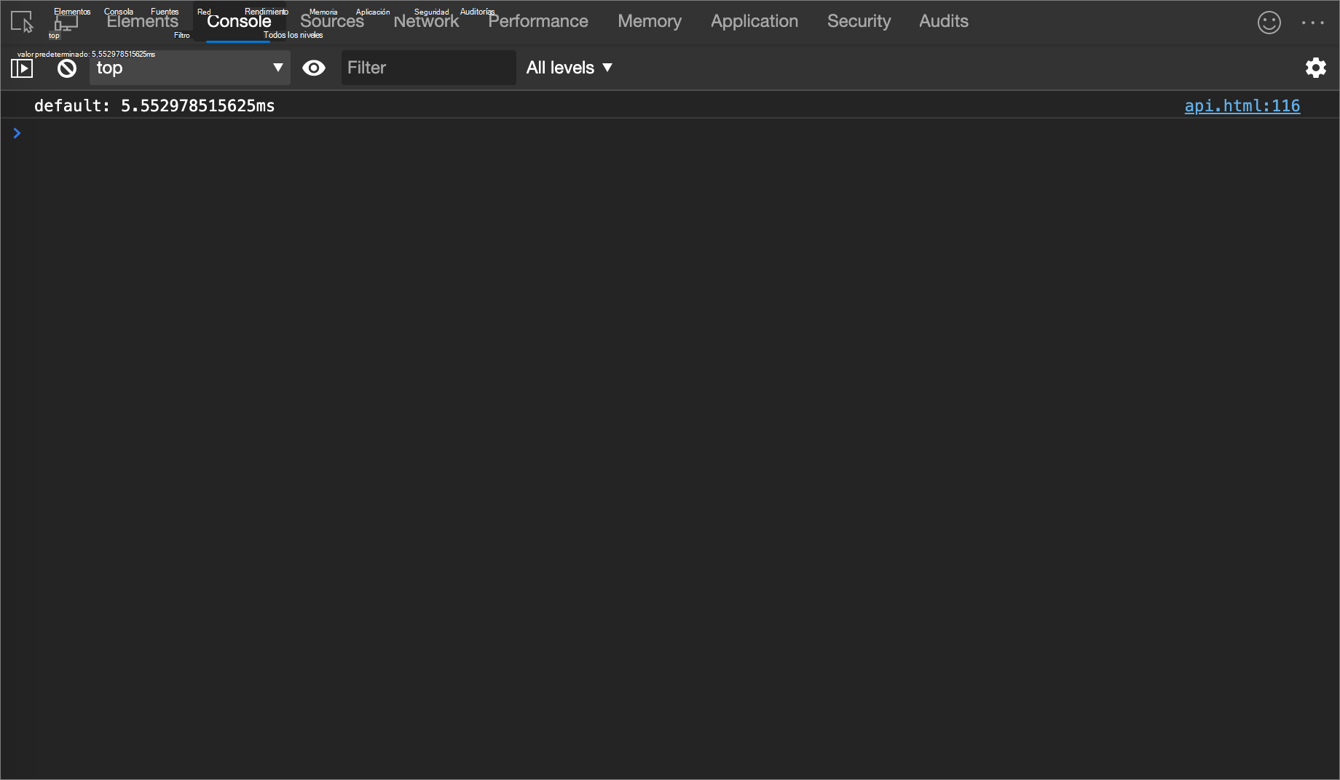The width and height of the screenshot is (1340, 780).
Task: Open DevTools settings with the gear icon
Action: (1316, 68)
